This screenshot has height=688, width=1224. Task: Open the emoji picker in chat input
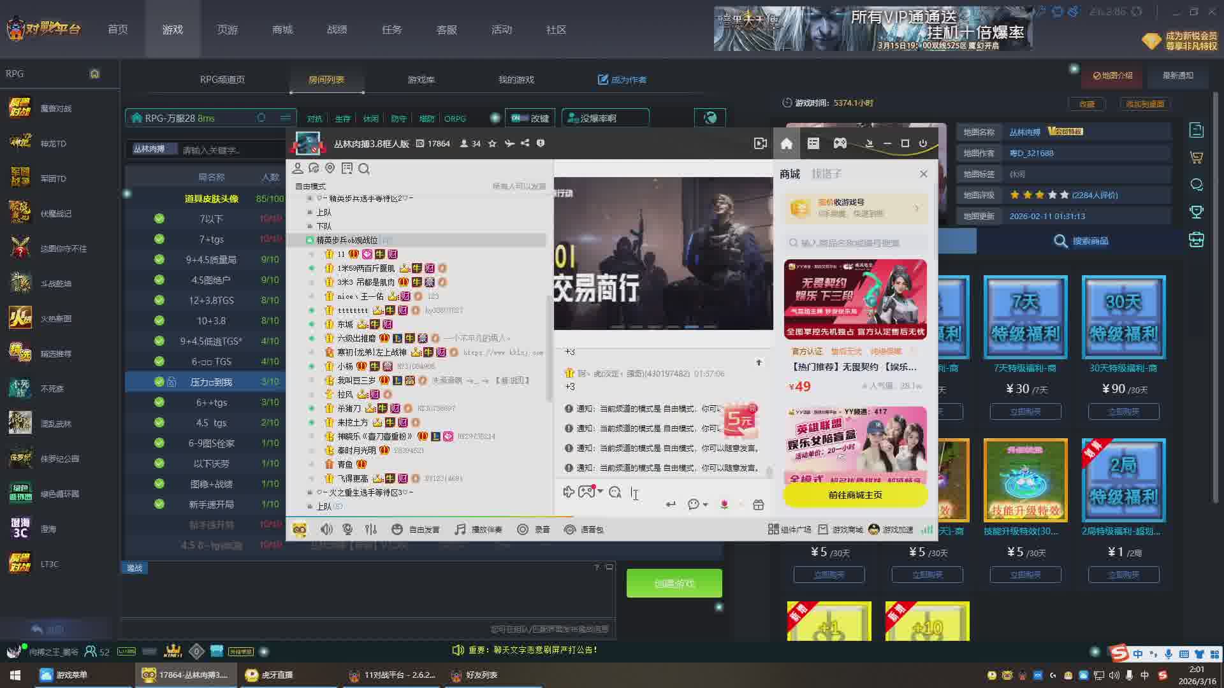coord(615,492)
